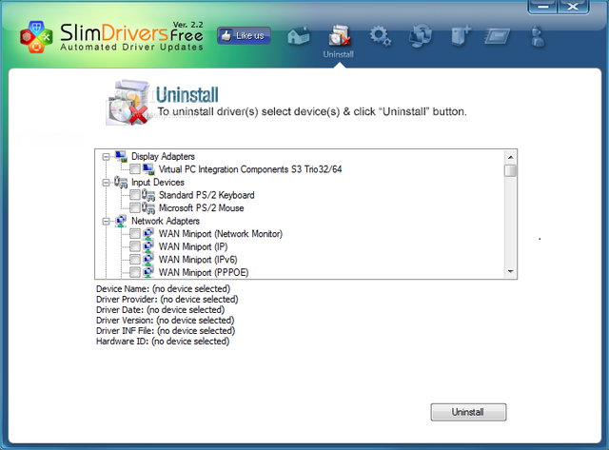This screenshot has width=609, height=450.
Task: Open the gears Options icon
Action: pyautogui.click(x=381, y=36)
